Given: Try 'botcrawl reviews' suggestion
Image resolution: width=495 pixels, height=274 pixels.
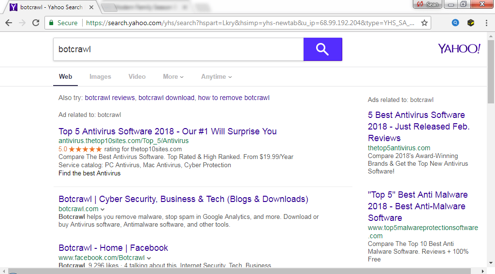Looking at the screenshot, I should 110,98.
